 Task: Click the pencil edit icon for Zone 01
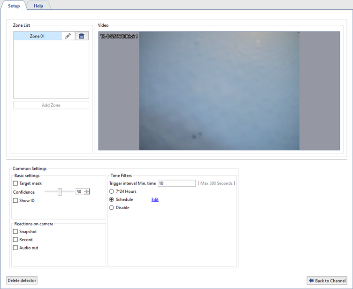[x=68, y=36]
